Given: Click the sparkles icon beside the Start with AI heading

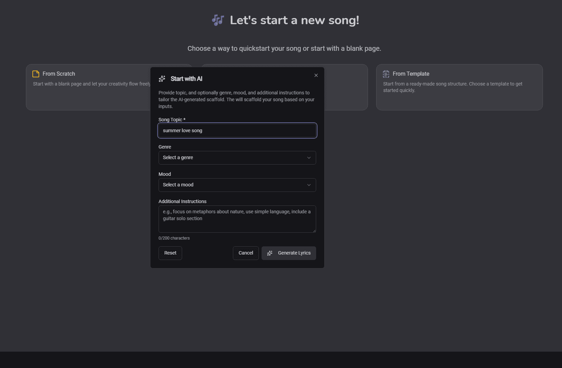Looking at the screenshot, I should 162,79.
